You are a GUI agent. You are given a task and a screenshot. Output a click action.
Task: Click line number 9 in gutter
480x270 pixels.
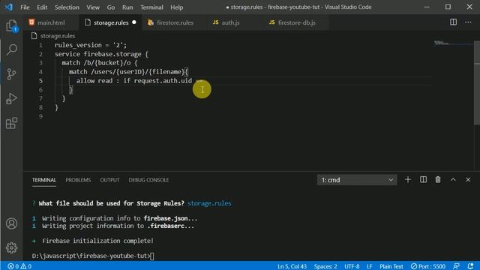[40, 116]
